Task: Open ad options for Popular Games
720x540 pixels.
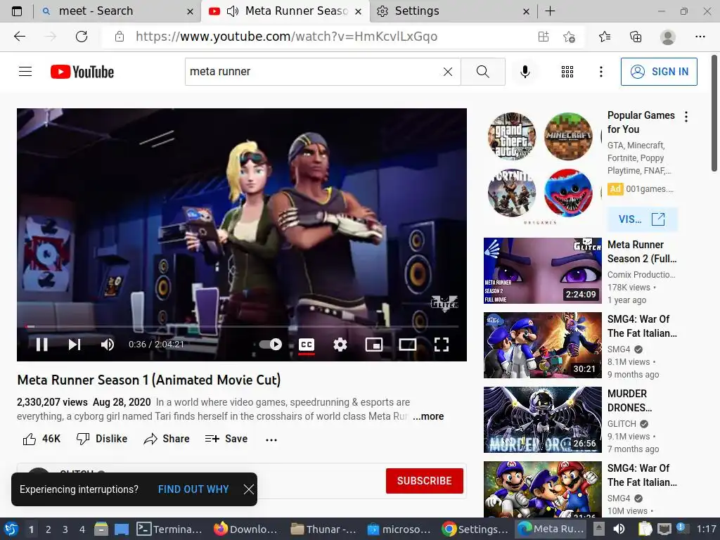Action: pyautogui.click(x=686, y=117)
